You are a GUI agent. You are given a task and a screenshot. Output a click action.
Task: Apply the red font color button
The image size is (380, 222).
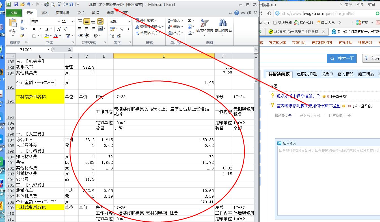(x=56, y=36)
